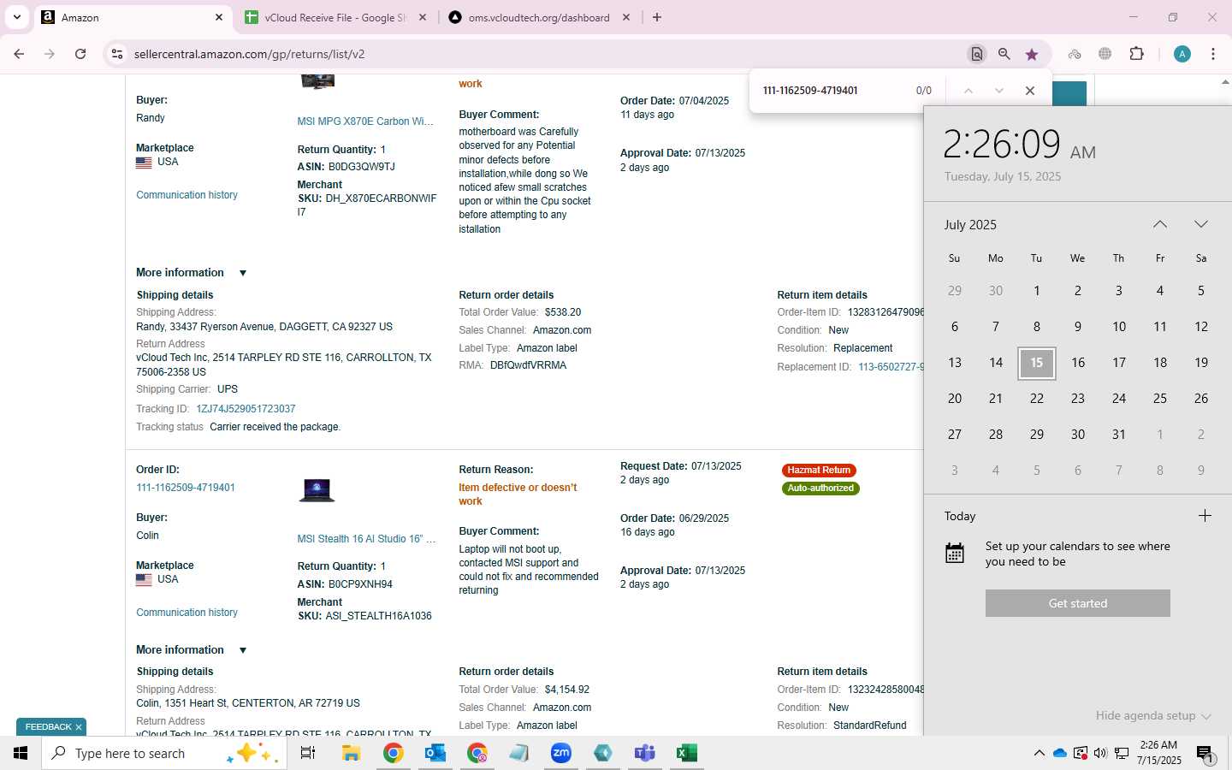1232x770 pixels.
Task: Go to previous month in calendar flyout
Action: click(x=1160, y=224)
